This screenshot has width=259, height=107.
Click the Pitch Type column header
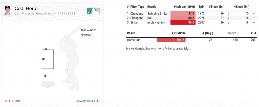tap(137, 7)
